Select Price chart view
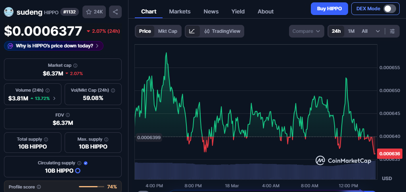Screen dimensions: 406x192 [145, 31]
